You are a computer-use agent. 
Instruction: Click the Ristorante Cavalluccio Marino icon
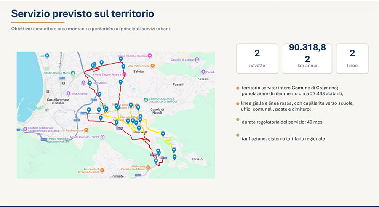[x=147, y=167]
